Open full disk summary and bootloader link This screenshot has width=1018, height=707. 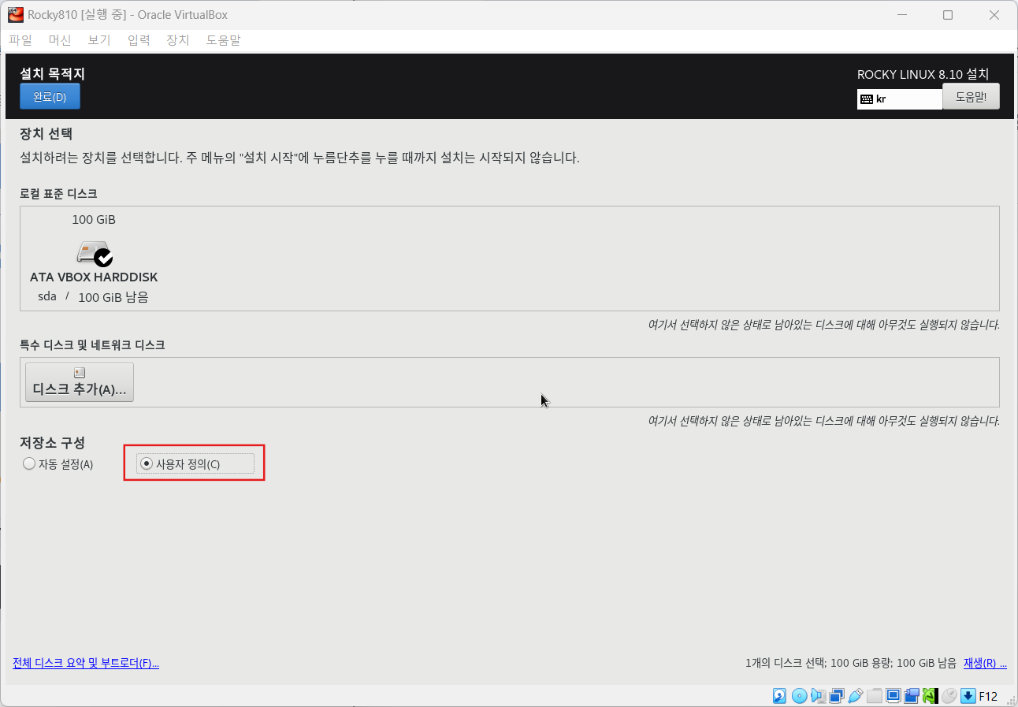pos(86,663)
